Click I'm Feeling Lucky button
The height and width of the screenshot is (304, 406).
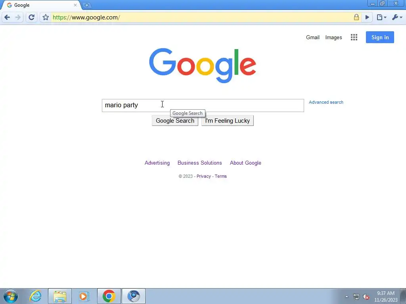[227, 121]
